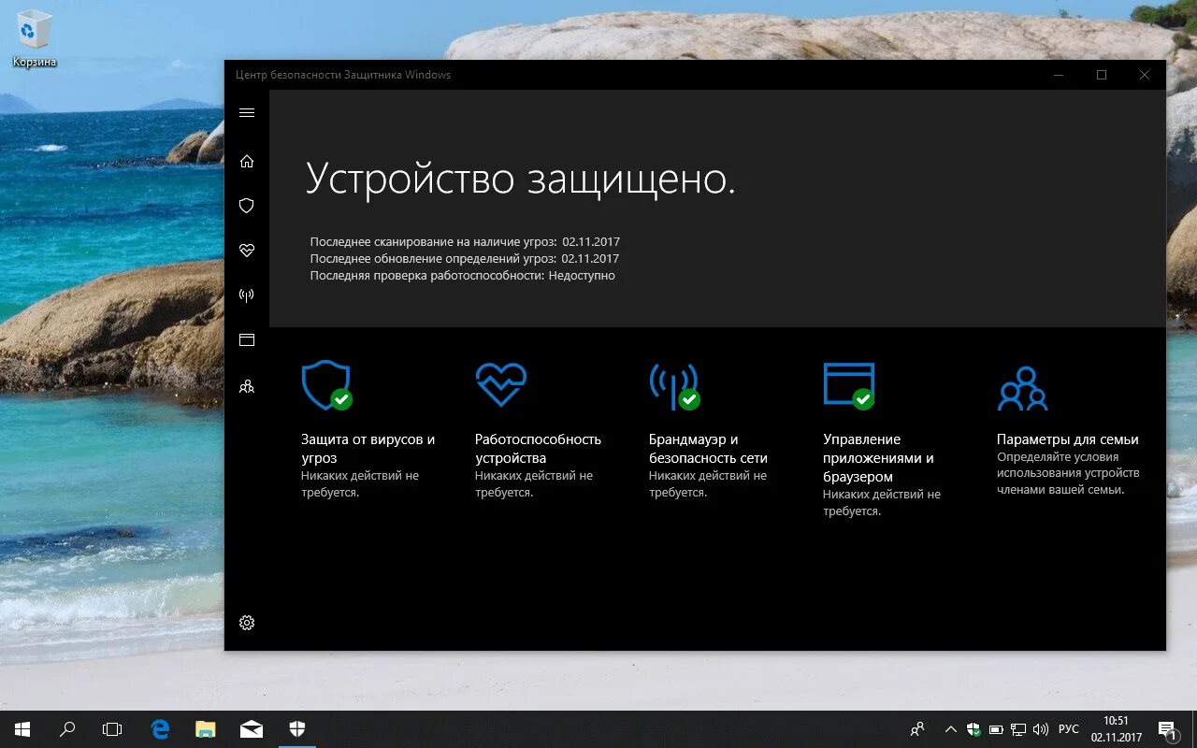Image resolution: width=1197 pixels, height=748 pixels.
Task: Click the large firewall antenna icon
Action: pos(674,385)
